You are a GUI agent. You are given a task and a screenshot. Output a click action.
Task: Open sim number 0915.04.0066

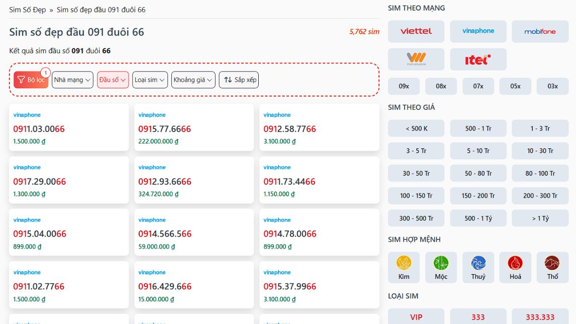pyautogui.click(x=40, y=234)
